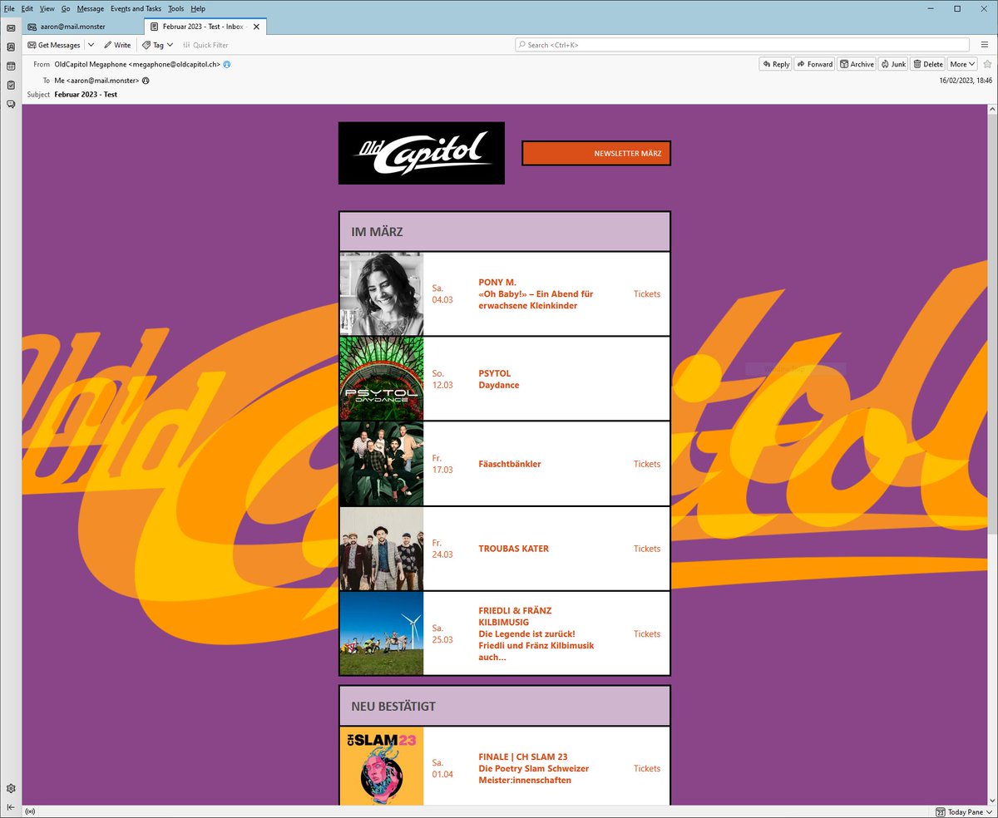Open Tickets link for FRIEDLI & FRÄNZ KILBIMUSIG
Screen dimensions: 998x818
pos(647,633)
